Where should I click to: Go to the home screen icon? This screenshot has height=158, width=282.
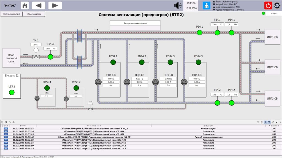click(25, 5)
